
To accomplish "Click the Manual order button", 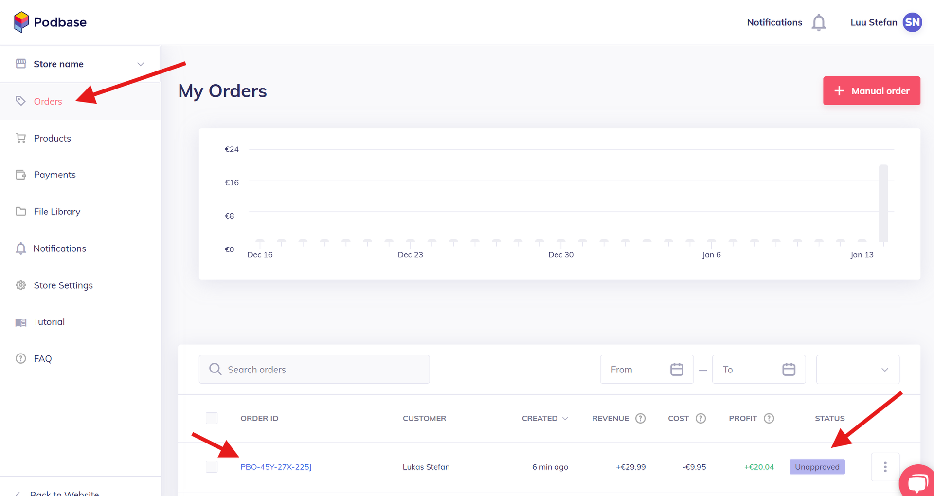I will coord(871,91).
